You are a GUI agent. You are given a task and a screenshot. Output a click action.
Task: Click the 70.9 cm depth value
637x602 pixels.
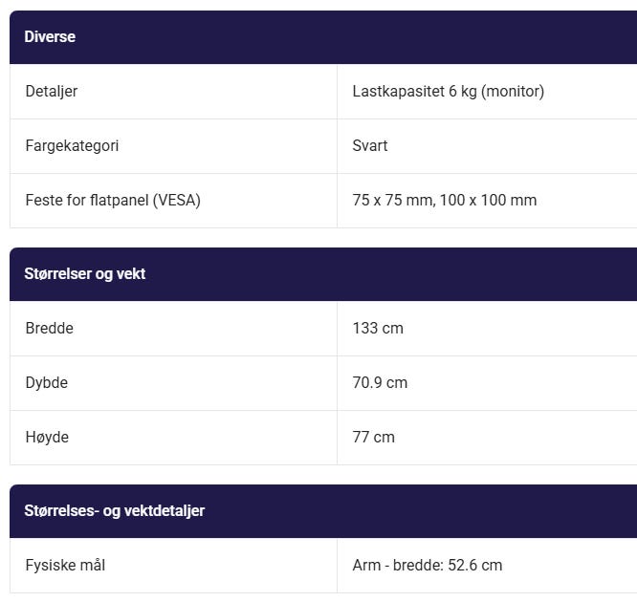tap(380, 383)
